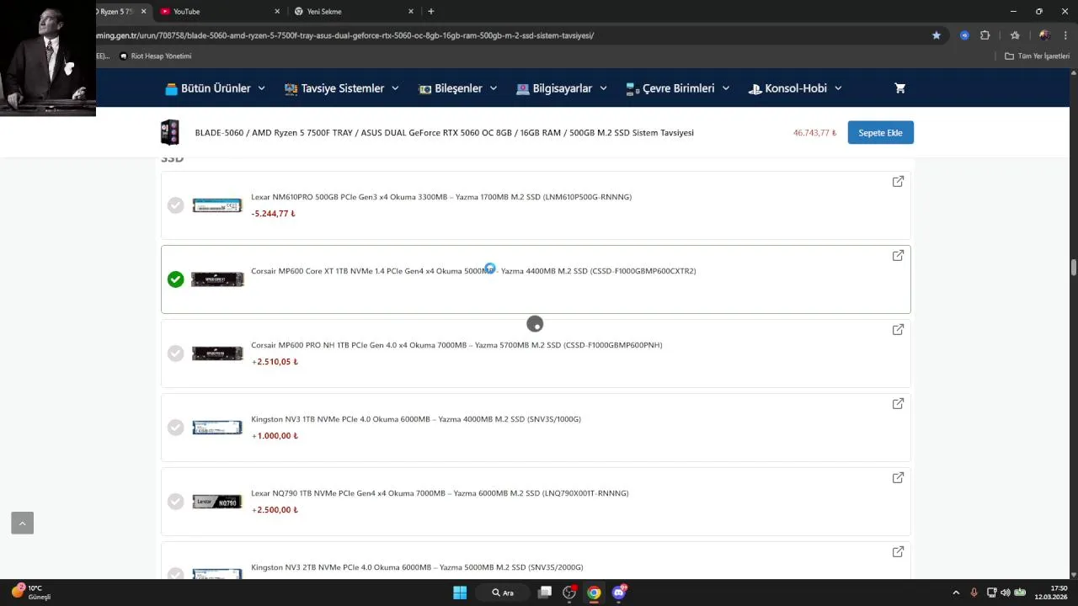
Task: Expand the Tavsiye Sistemler menu
Action: pyautogui.click(x=341, y=88)
